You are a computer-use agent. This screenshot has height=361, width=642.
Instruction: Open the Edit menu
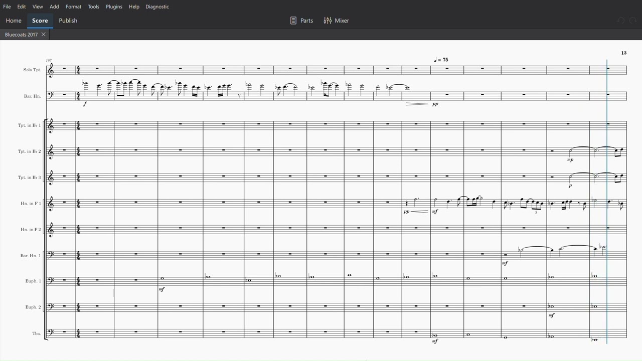pyautogui.click(x=22, y=7)
